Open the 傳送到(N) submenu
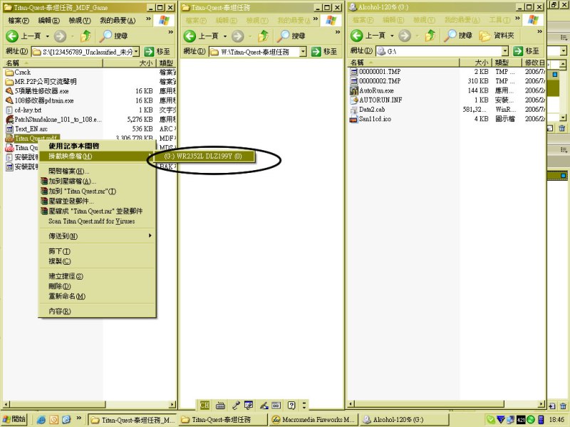Image resolution: width=570 pixels, height=427 pixels. tap(97, 236)
